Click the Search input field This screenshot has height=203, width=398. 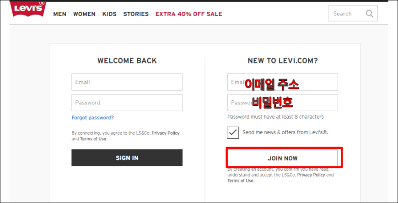[353, 13]
